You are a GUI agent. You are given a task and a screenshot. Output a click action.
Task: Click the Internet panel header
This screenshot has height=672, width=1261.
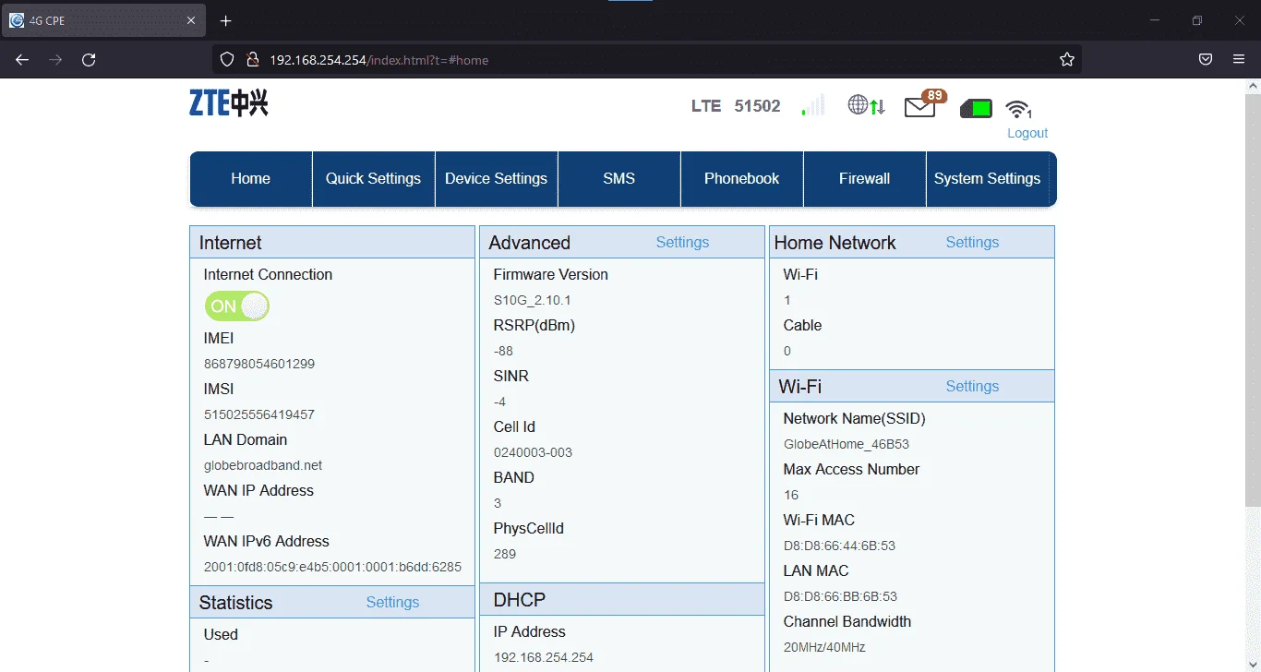point(332,242)
